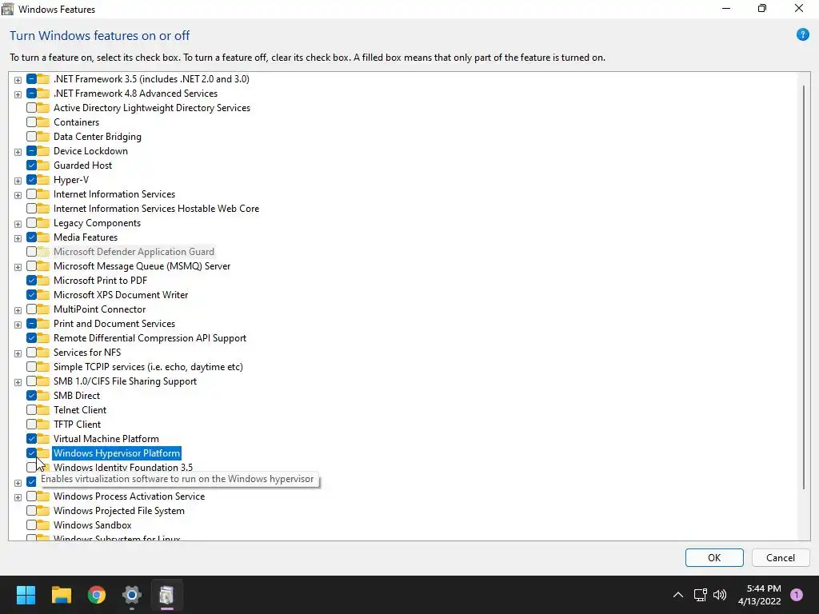Select the Windows Identity Foundation 3.5 row

pyautogui.click(x=122, y=468)
